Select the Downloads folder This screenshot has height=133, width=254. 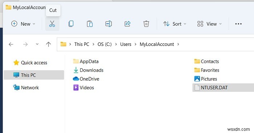(x=88, y=70)
